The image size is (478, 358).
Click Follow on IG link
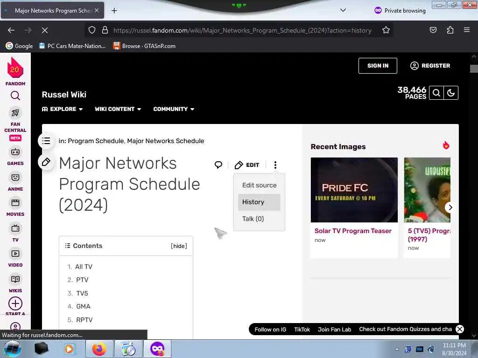point(270,330)
